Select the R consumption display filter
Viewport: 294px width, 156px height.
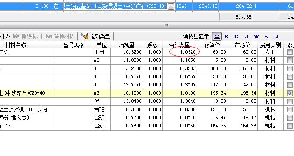pos(226,37)
